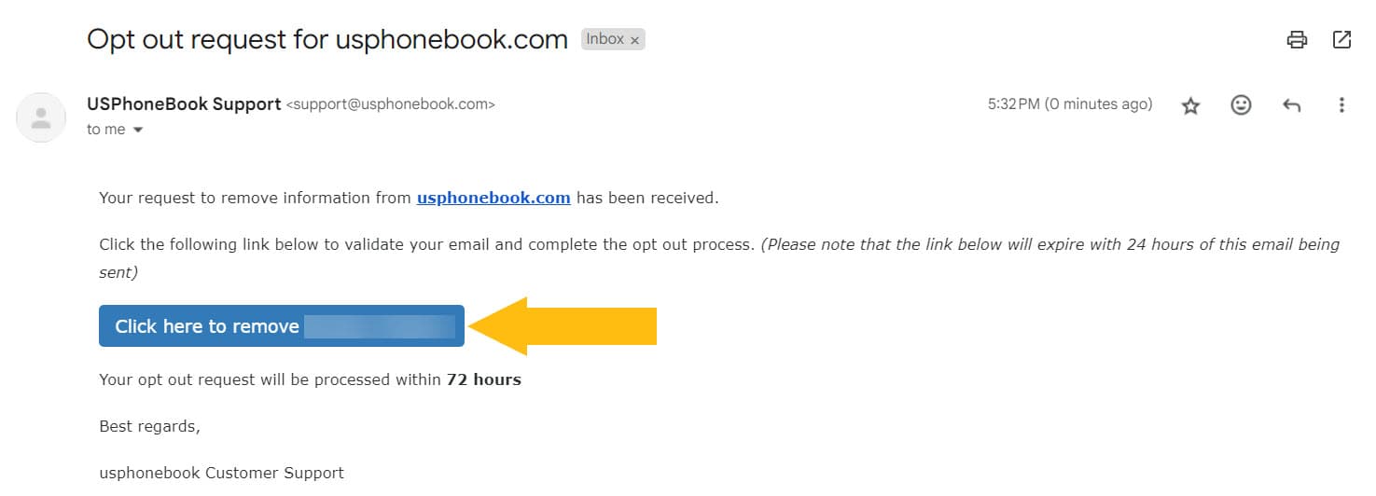Click the yellow arrow pointing at the button
Screen dimensions: 1376x496
563,326
